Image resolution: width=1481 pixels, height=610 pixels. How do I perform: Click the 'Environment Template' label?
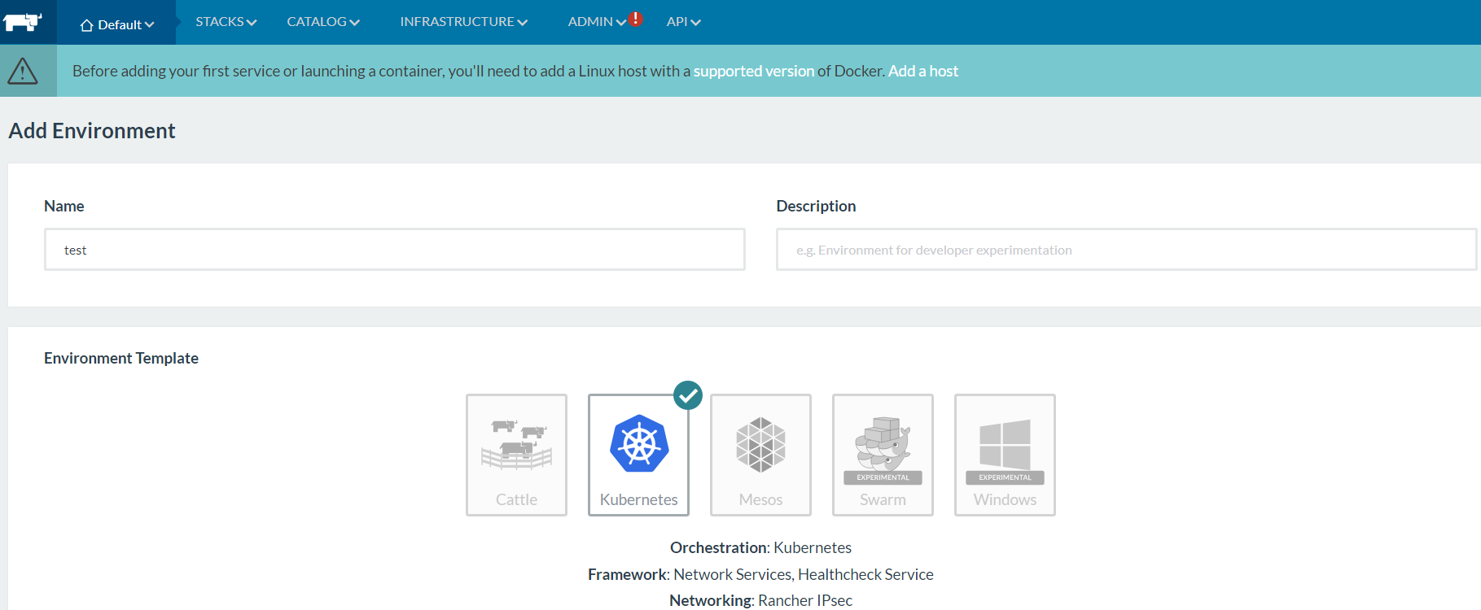click(x=121, y=358)
